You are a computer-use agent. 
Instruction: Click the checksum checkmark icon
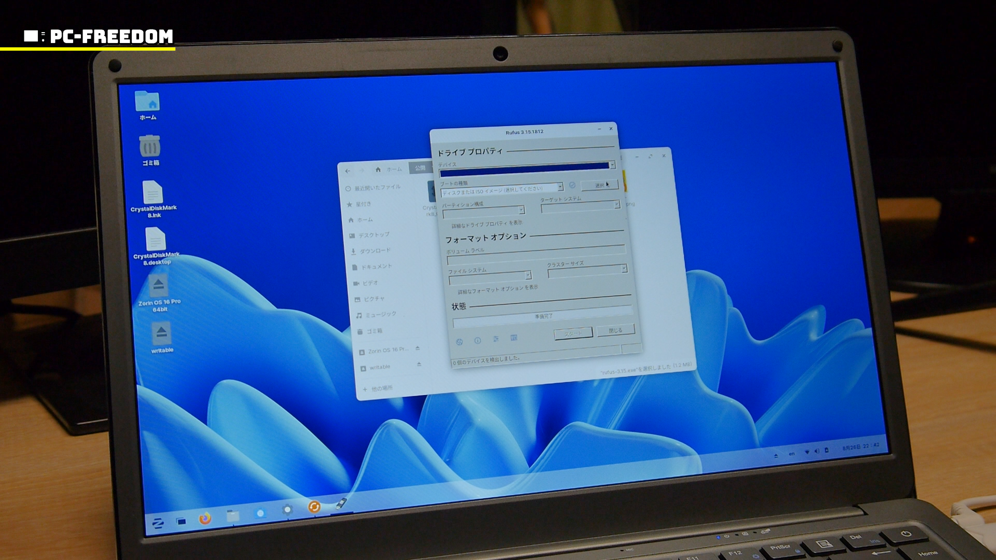(572, 185)
